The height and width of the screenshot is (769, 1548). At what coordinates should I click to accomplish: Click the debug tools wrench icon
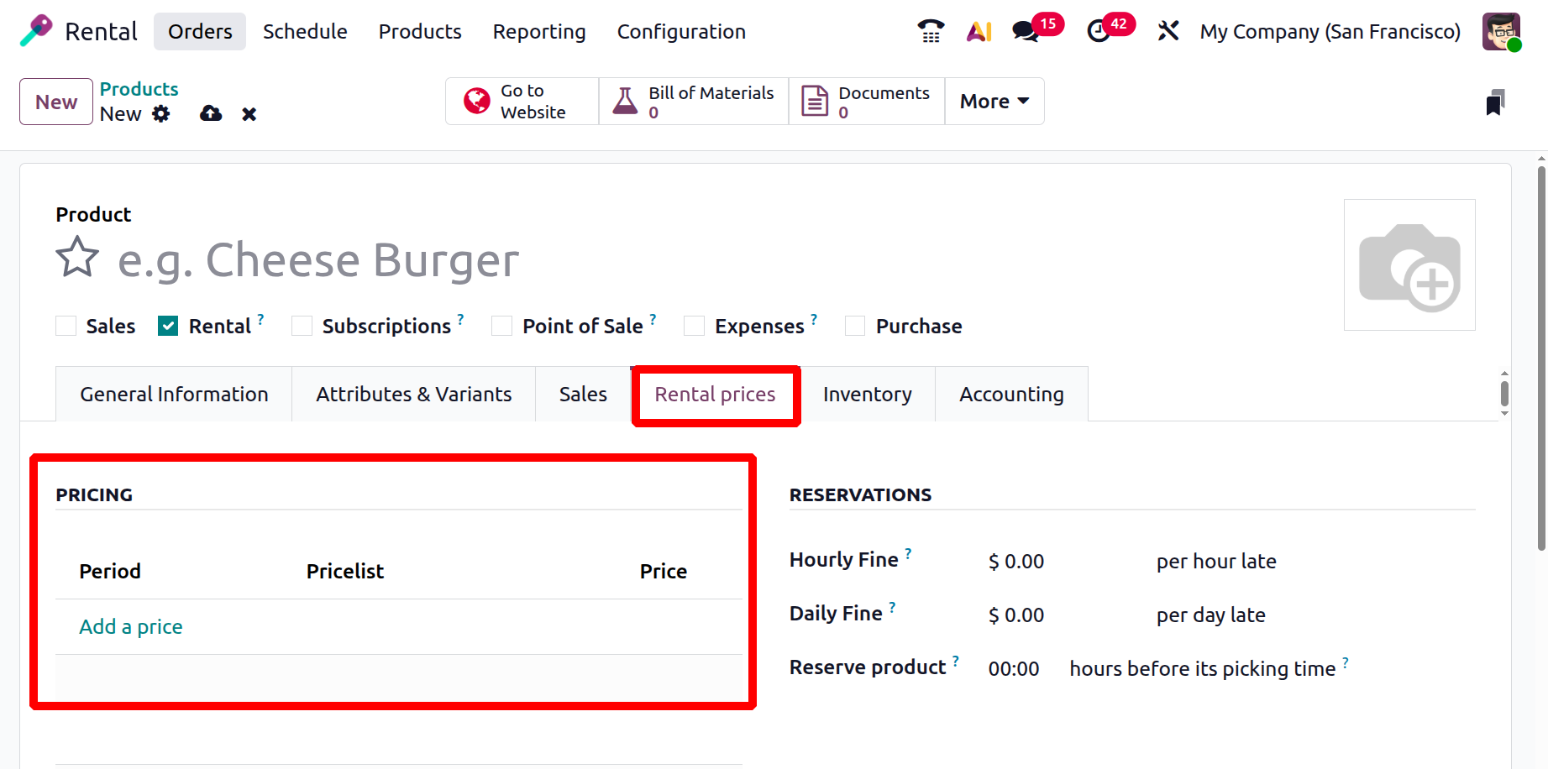tap(1168, 32)
